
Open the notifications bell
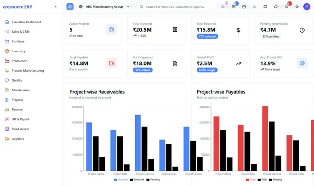click(286, 7)
